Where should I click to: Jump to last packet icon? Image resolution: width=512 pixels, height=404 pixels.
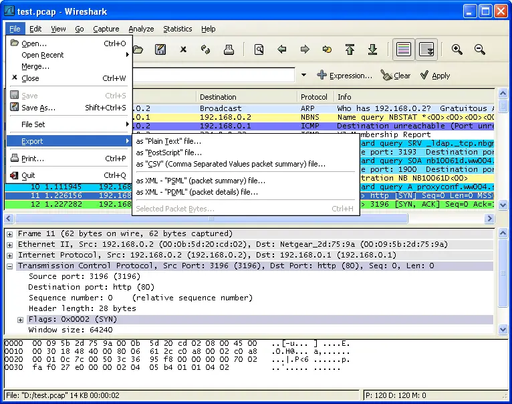coord(373,49)
